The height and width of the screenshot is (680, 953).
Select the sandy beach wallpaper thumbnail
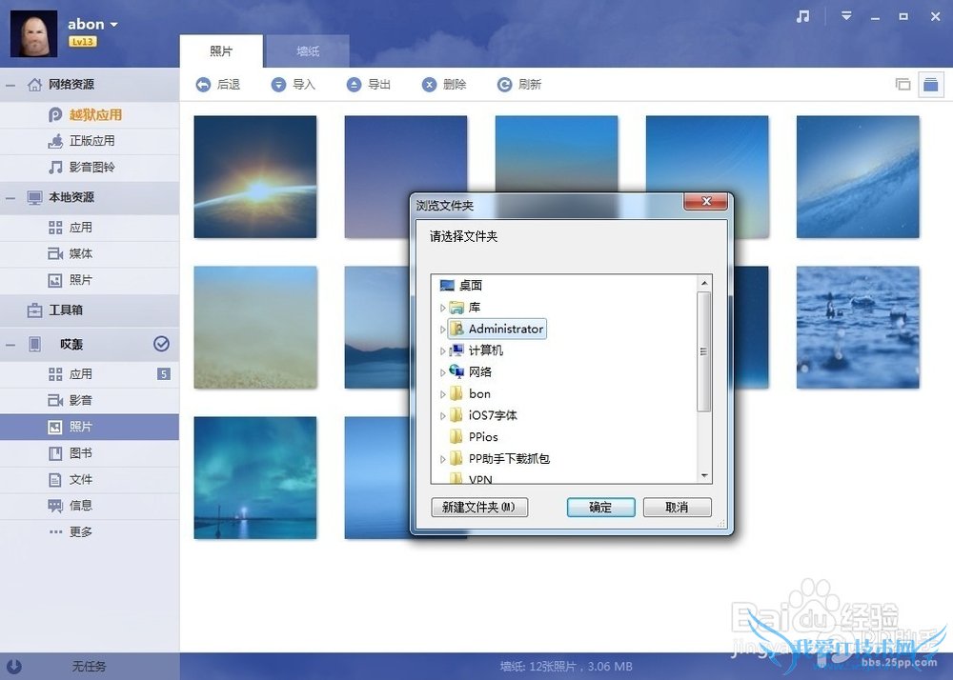tap(255, 328)
